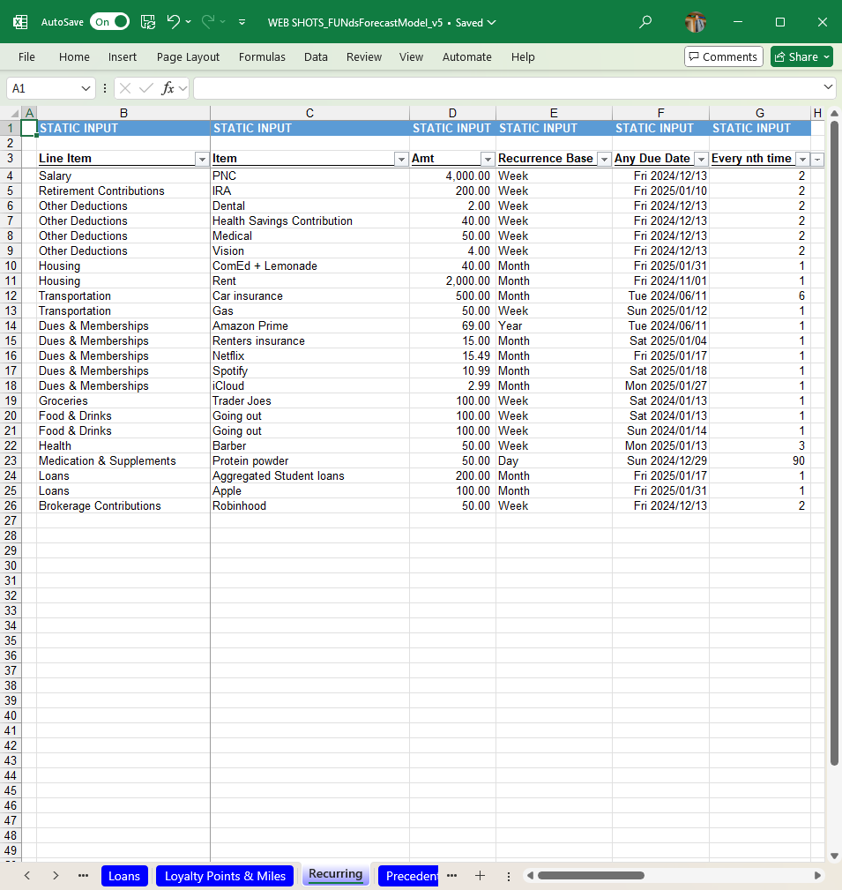This screenshot has height=890, width=842.
Task: Click the Undo arrow icon
Action: pos(173,21)
